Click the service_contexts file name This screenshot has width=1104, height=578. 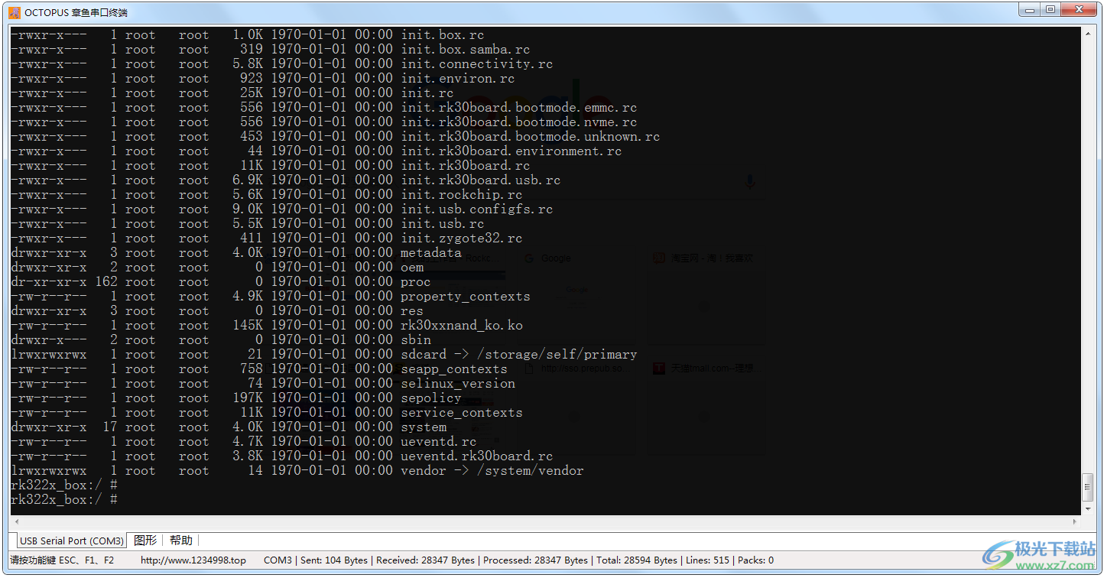[x=462, y=412]
